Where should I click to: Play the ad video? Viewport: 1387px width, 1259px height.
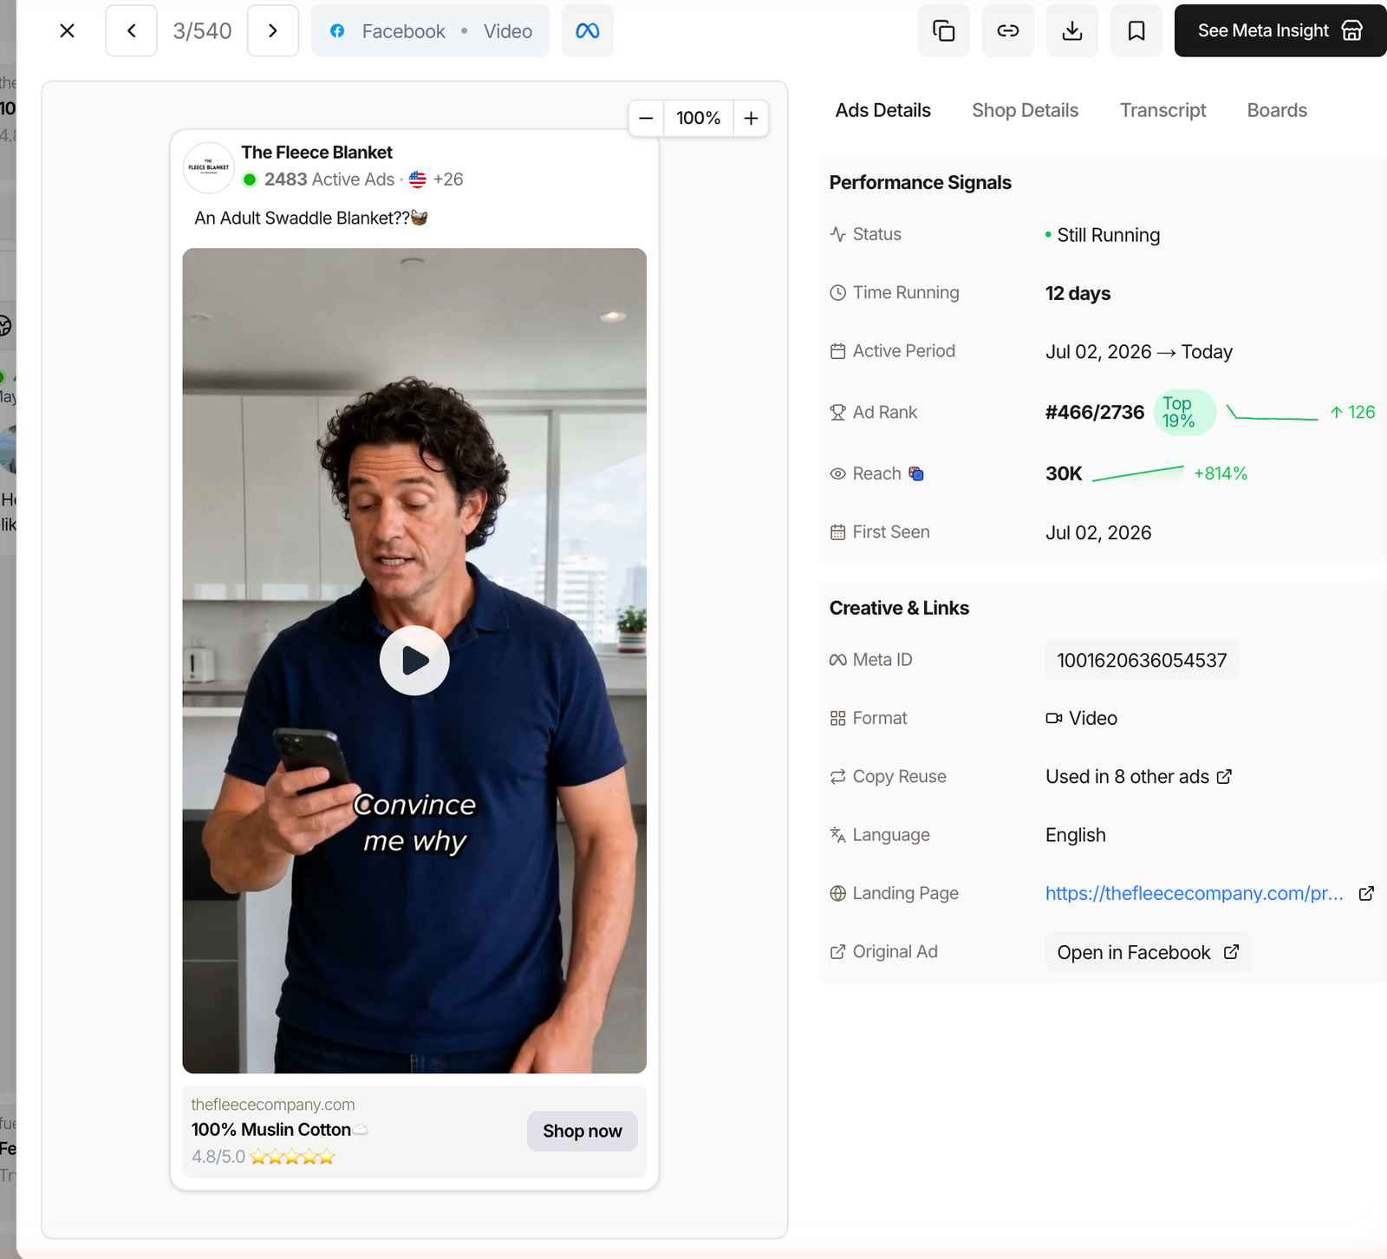pos(414,661)
